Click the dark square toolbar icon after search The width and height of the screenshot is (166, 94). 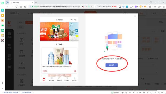tap(120, 7)
